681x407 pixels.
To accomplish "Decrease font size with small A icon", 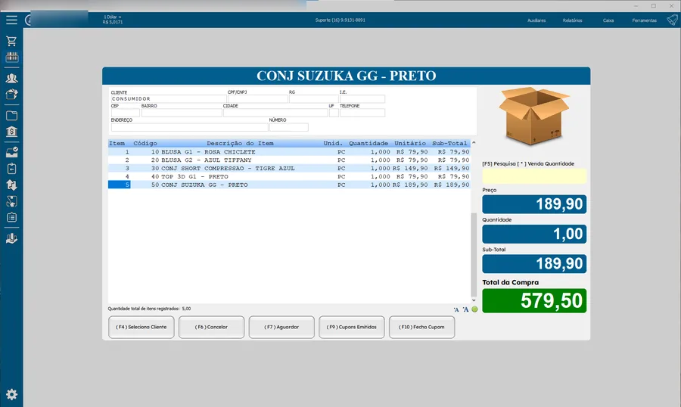I will point(456,309).
